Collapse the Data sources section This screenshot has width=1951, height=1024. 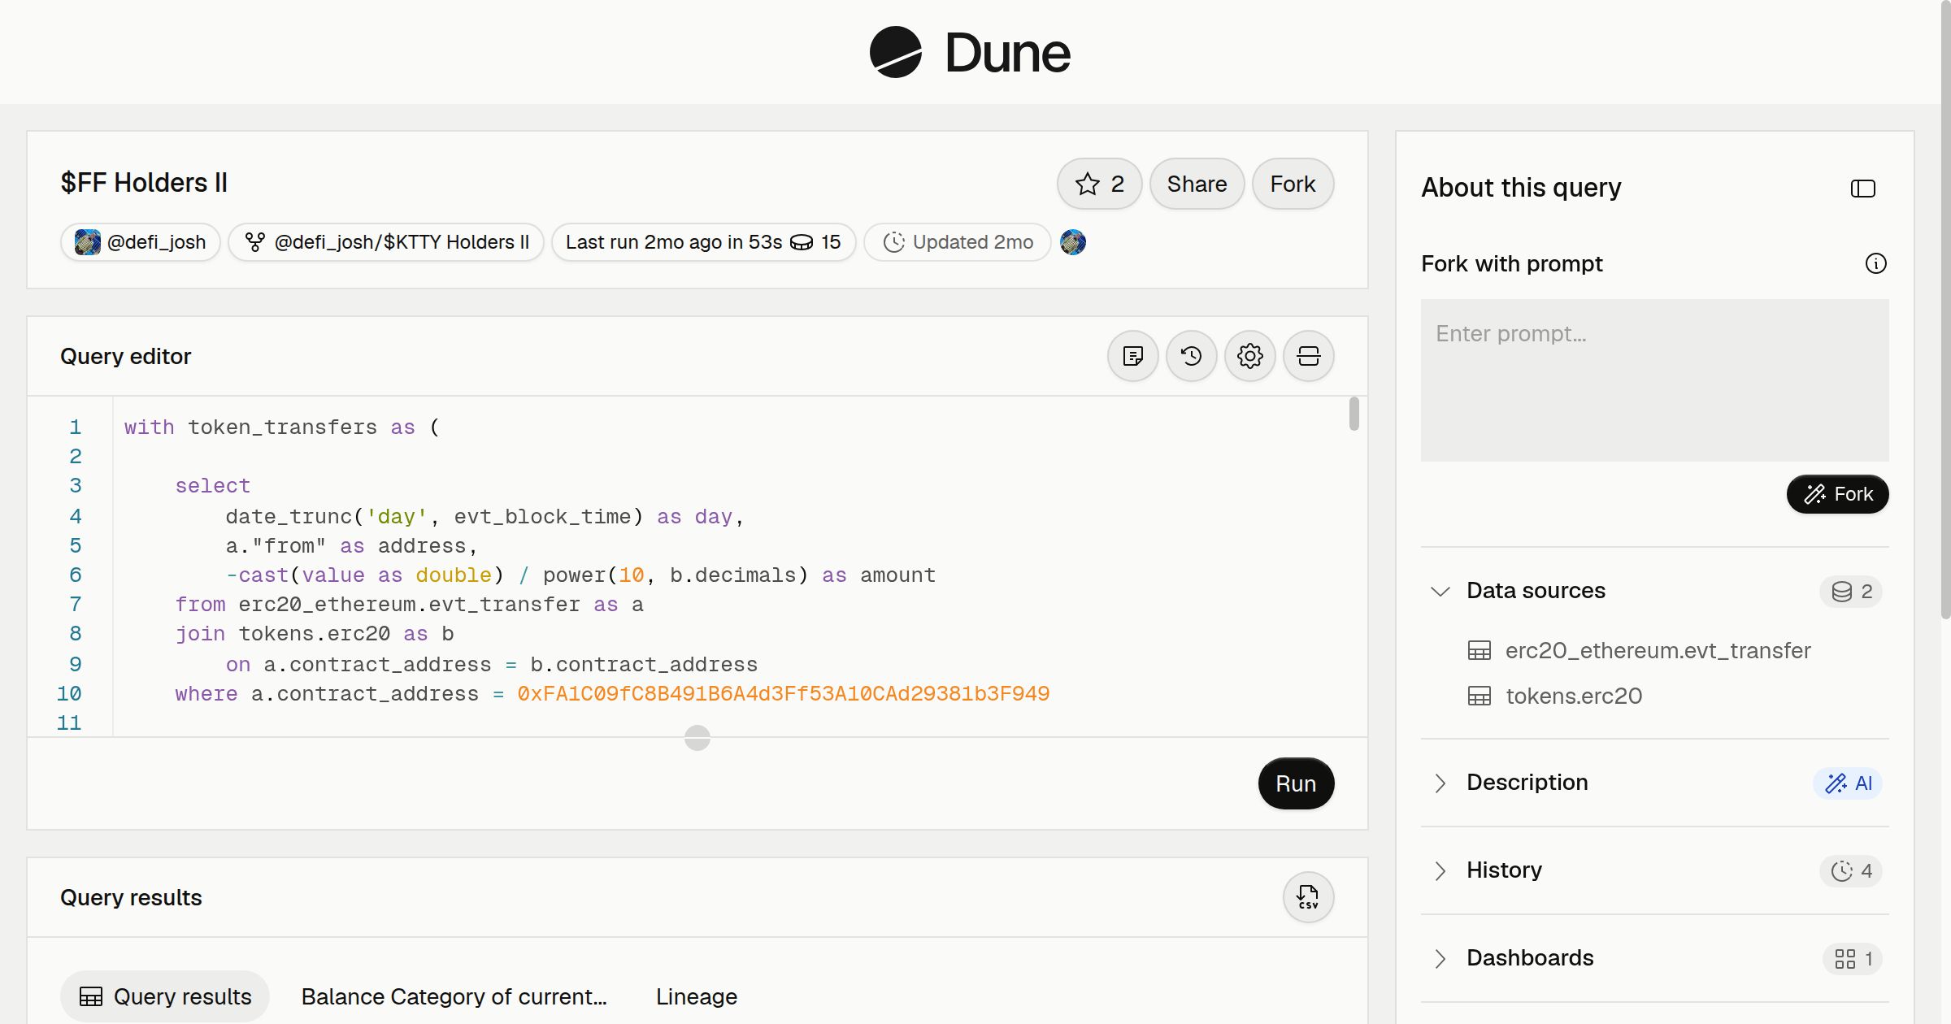point(1440,591)
